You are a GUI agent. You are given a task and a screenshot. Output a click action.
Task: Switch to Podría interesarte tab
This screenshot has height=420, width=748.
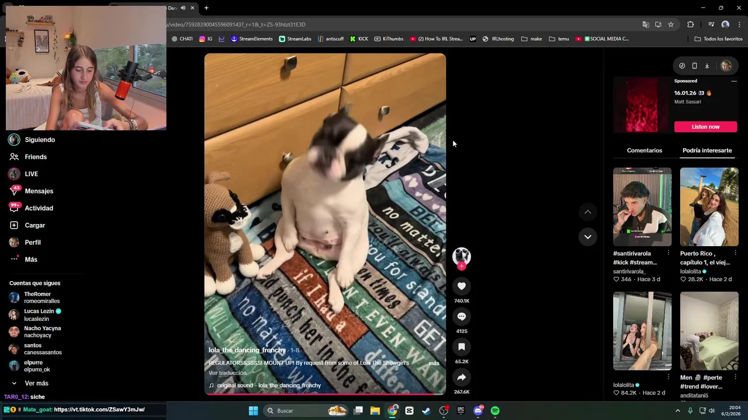(x=707, y=150)
